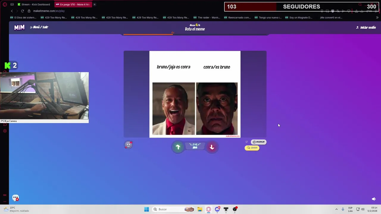Click the bruno/conra meme image
Viewport: 381px width, 214px height.
pos(195,94)
